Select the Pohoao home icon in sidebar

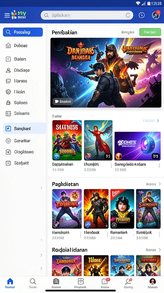[x=8, y=45]
